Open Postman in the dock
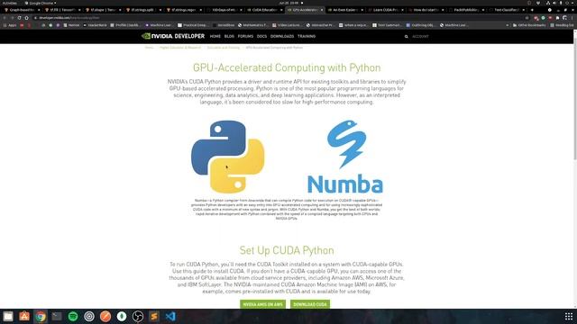This screenshot has height=324, width=577. coord(105,316)
